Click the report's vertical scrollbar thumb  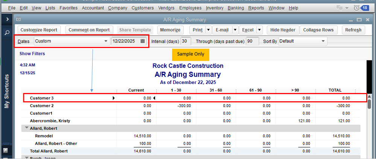(370, 104)
